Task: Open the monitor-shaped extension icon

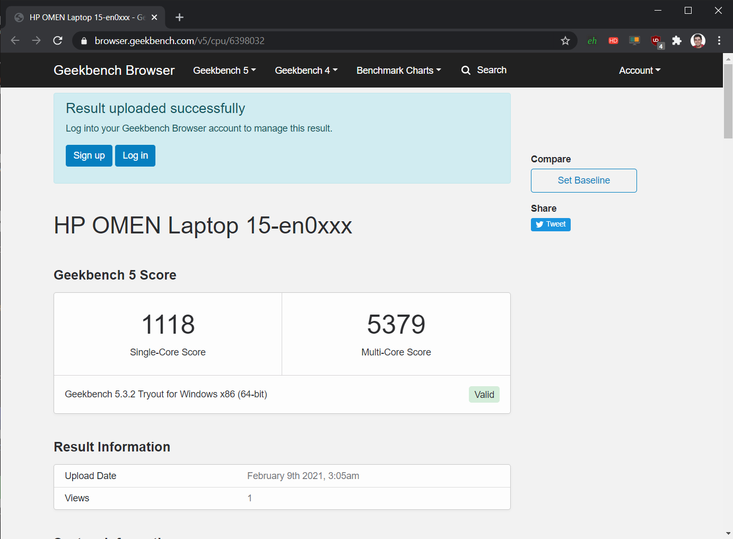Action: (634, 41)
